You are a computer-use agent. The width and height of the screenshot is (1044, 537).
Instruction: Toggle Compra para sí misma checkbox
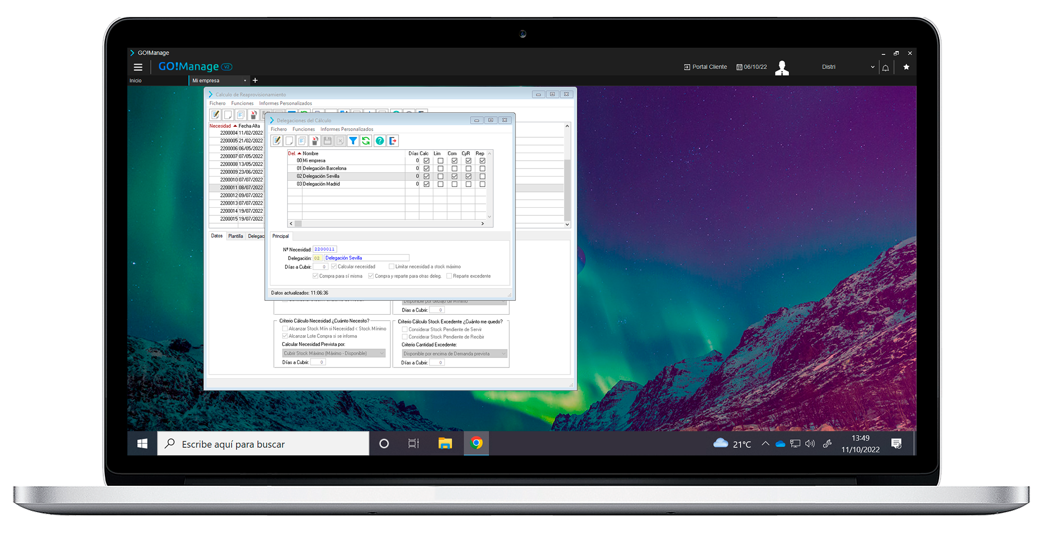[315, 276]
